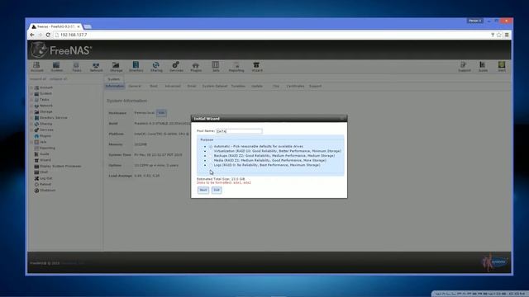The height and width of the screenshot is (297, 529).
Task: Click the iXsystems logo in footer
Action: 494,262
